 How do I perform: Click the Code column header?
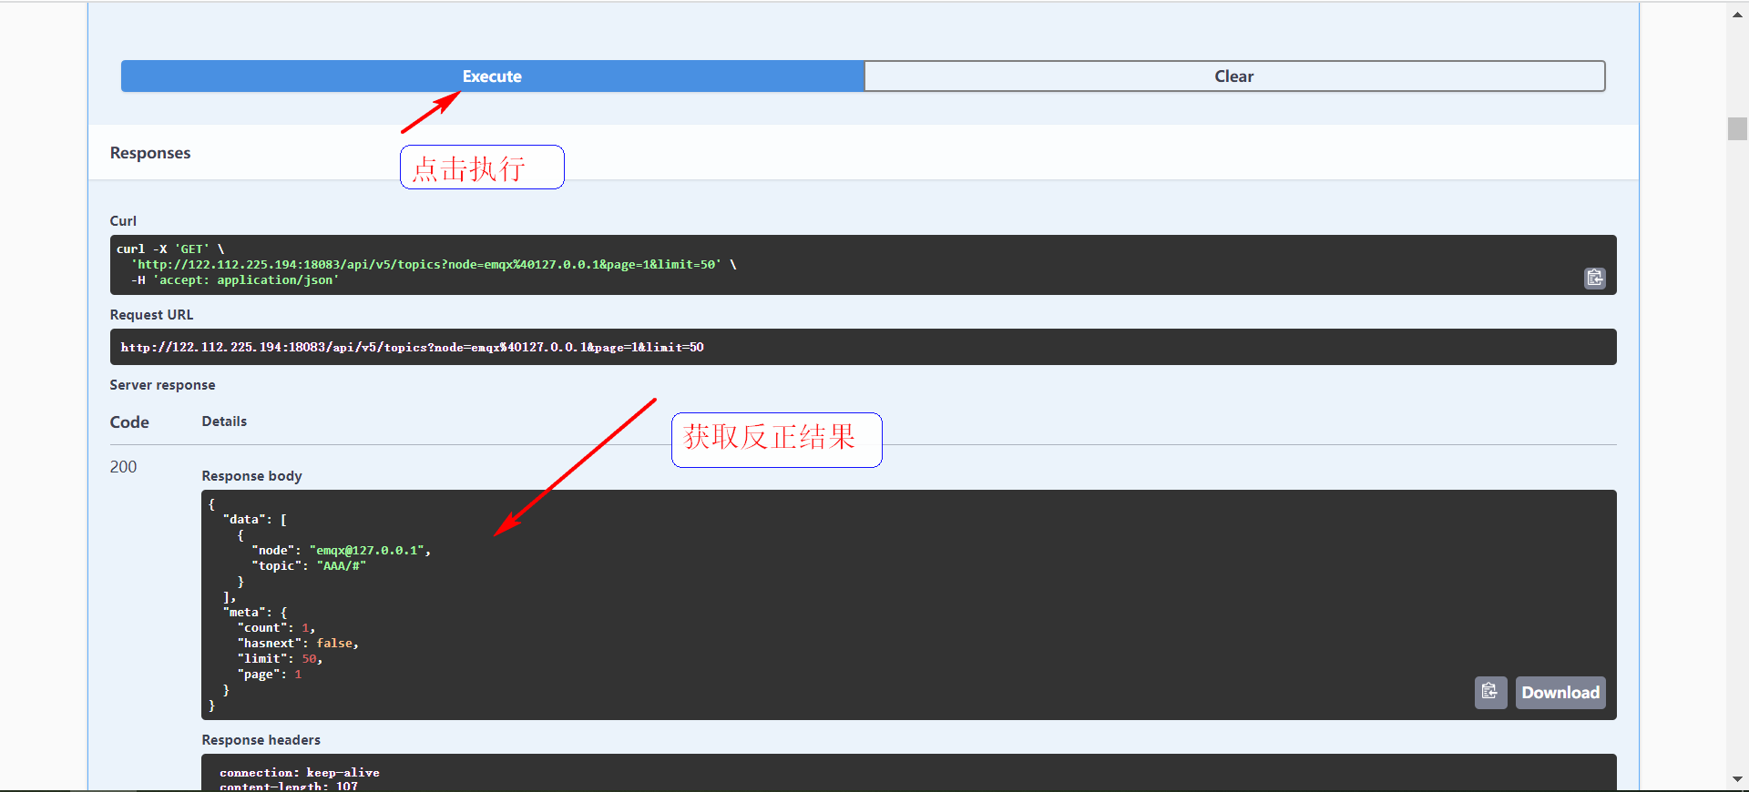pos(129,422)
